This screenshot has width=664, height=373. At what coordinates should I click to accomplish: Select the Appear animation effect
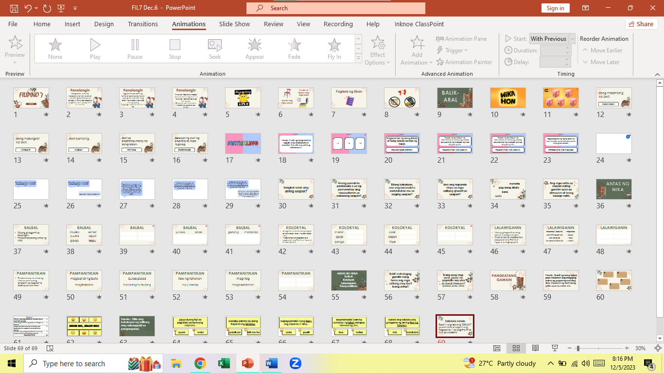(255, 49)
